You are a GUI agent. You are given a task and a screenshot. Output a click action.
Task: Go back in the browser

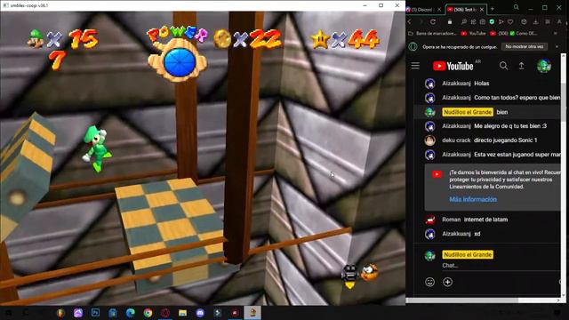click(409, 21)
